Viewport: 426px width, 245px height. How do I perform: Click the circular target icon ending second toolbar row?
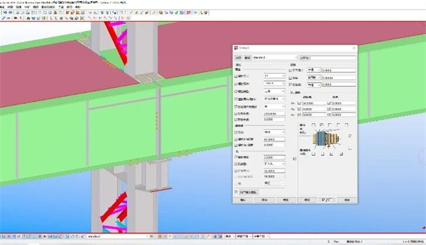(128, 18)
